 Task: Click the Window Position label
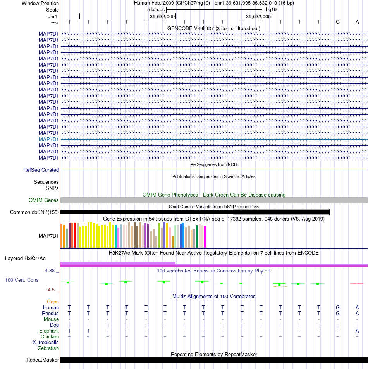coord(40,3)
